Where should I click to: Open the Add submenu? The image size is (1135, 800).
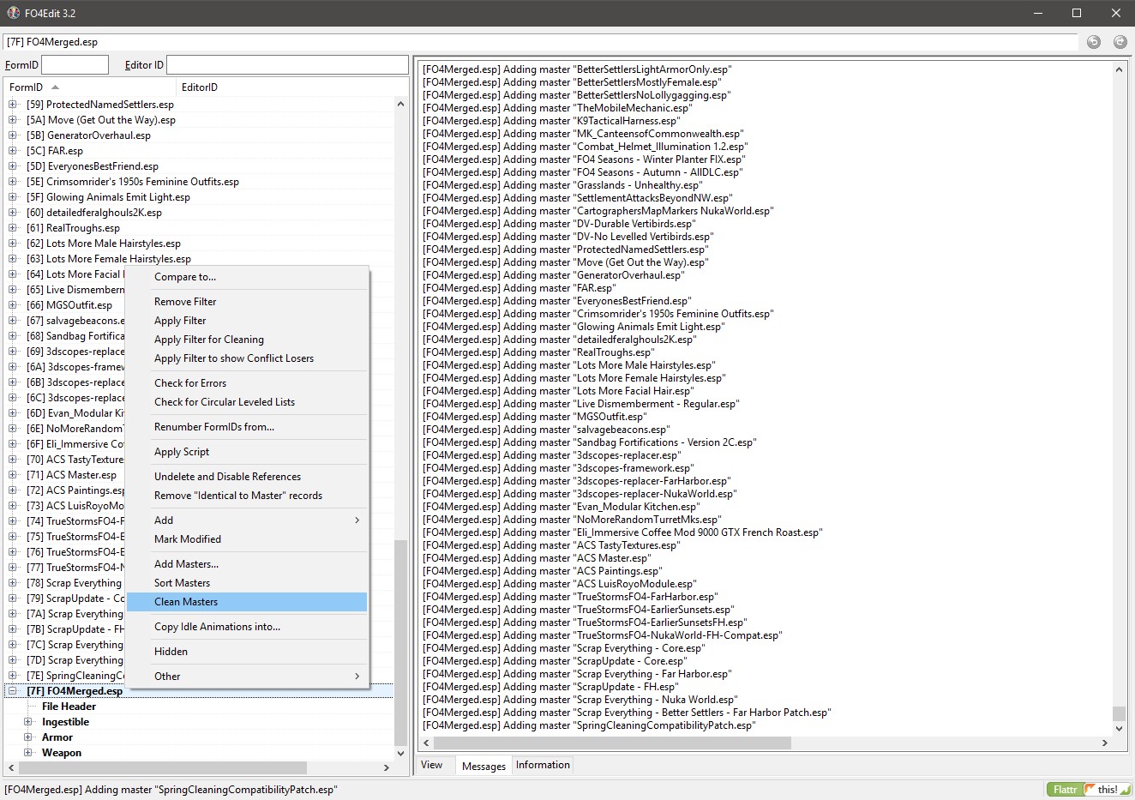pyautogui.click(x=247, y=520)
